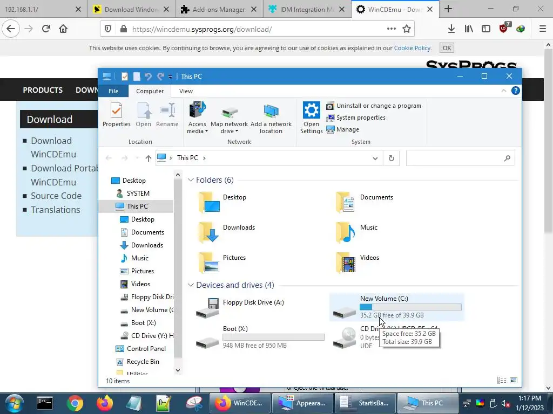Switch to the View ribbon tab

click(x=186, y=91)
